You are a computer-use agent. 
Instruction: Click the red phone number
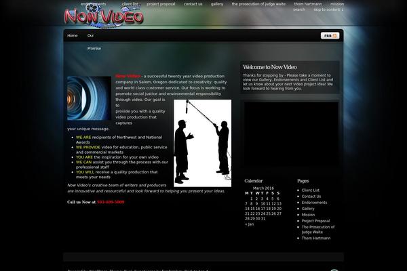[111, 202]
